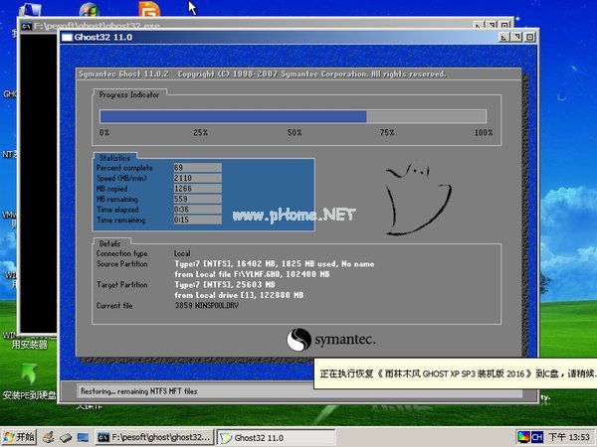The height and width of the screenshot is (447, 597).
Task: Click the MB copied value 1266
Action: click(x=197, y=189)
